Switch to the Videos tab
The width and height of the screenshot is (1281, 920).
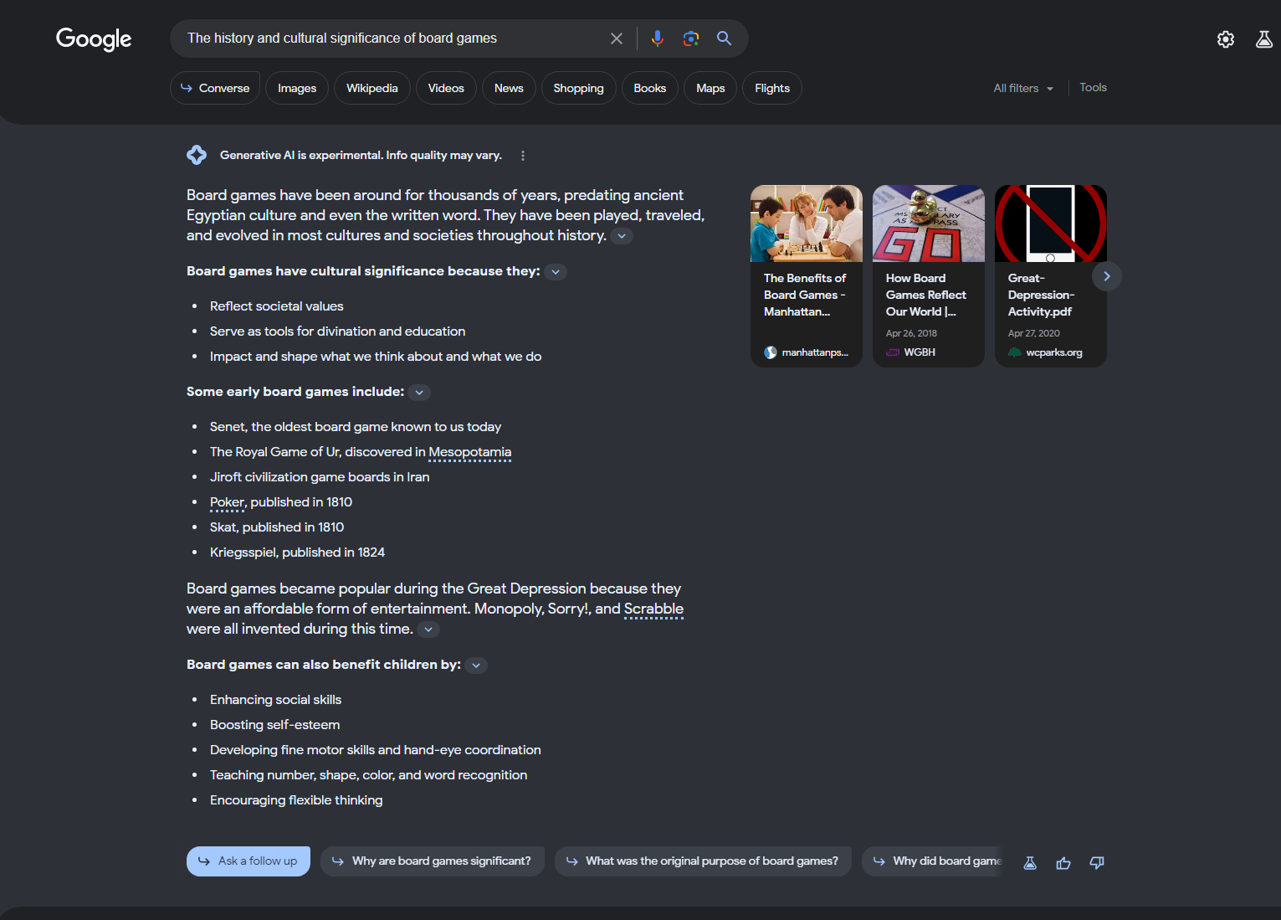point(446,88)
